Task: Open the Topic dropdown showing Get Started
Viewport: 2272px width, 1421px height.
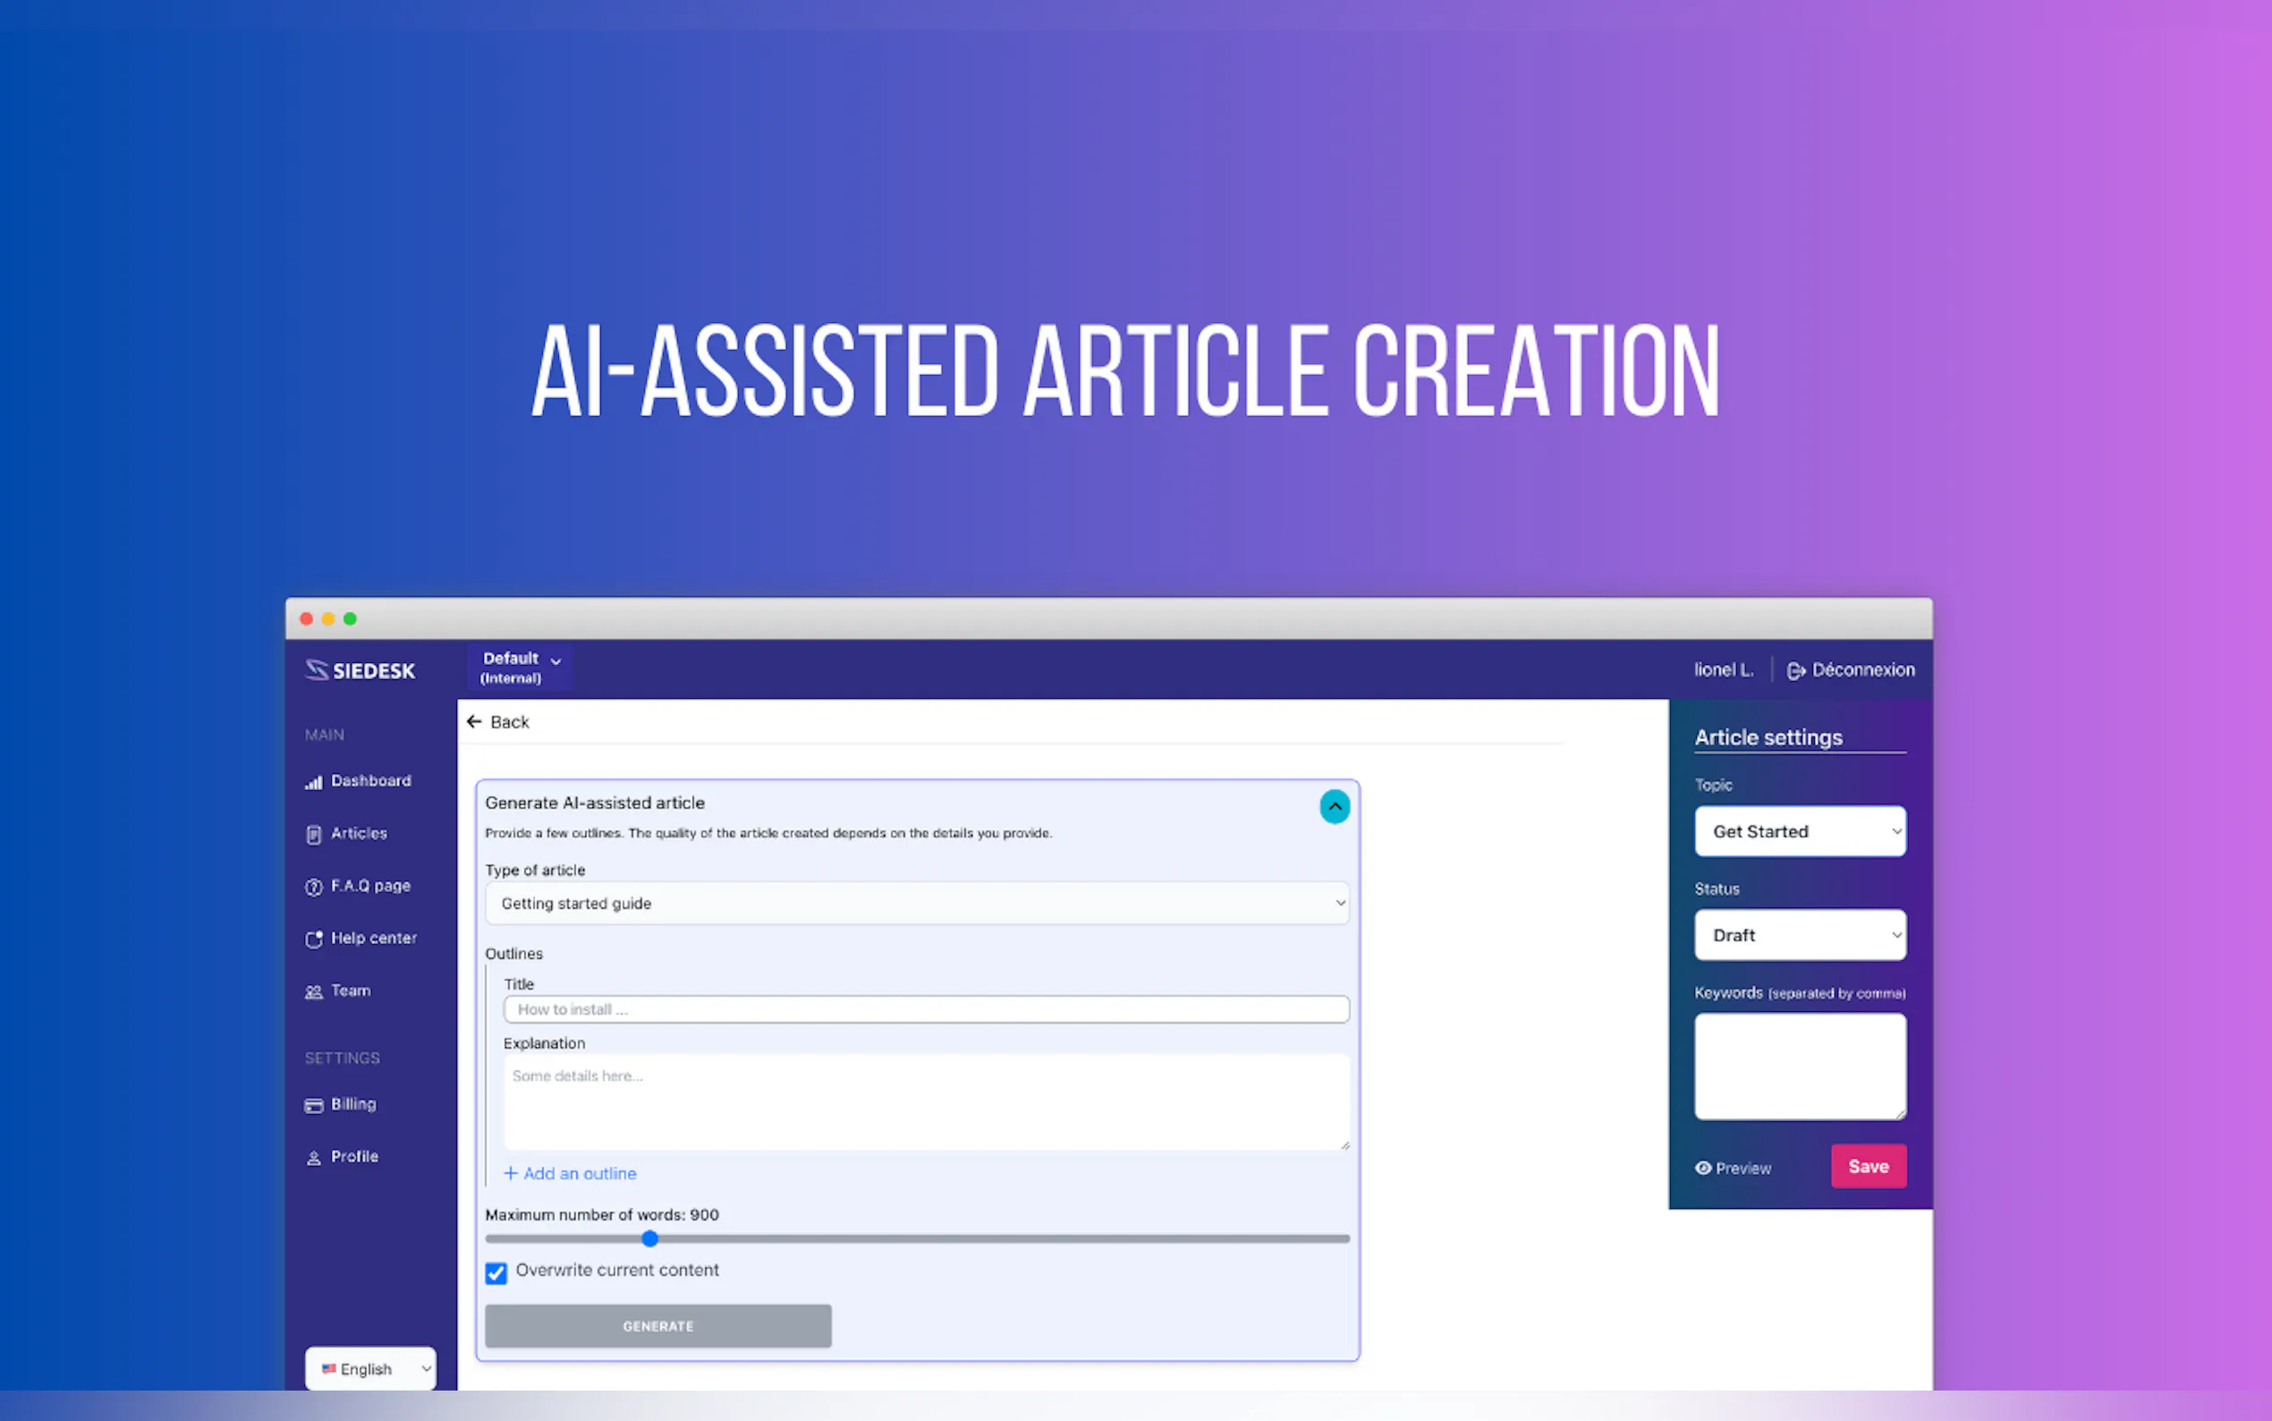Action: click(x=1800, y=831)
